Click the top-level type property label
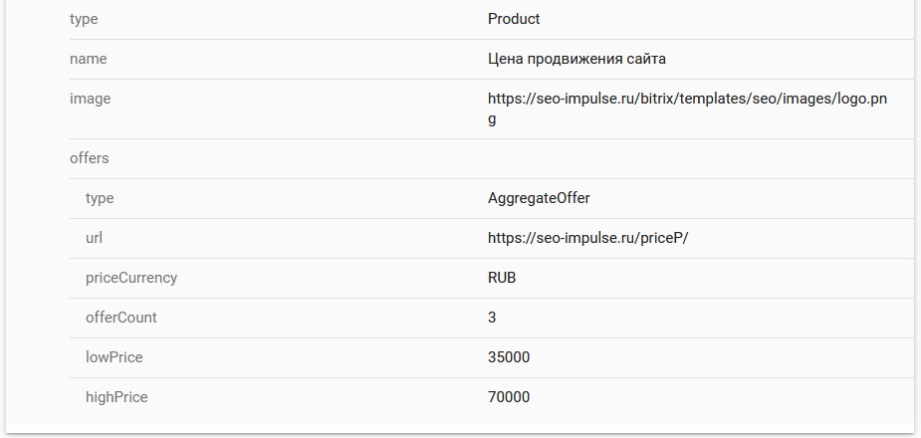Image resolution: width=921 pixels, height=438 pixels. (x=84, y=19)
